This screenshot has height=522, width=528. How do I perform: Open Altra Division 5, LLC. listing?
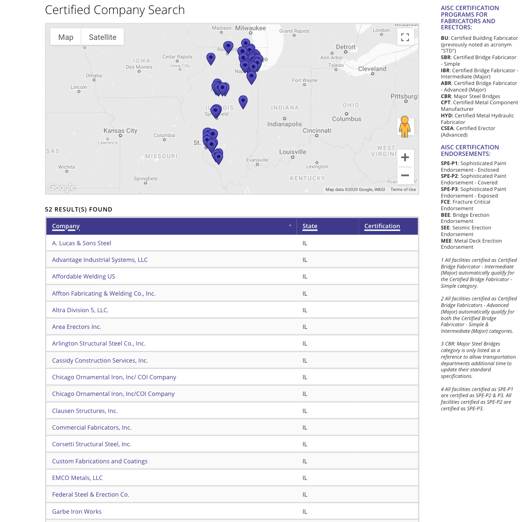point(80,310)
